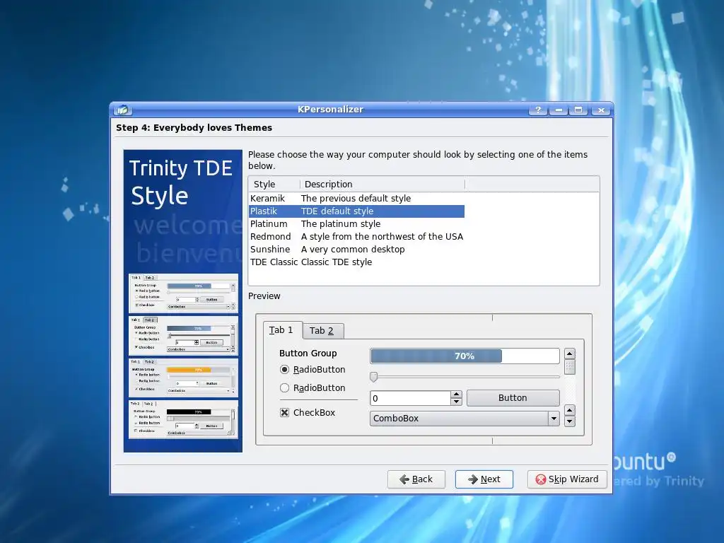724x543 pixels.
Task: Click the preview Button
Action: click(513, 398)
